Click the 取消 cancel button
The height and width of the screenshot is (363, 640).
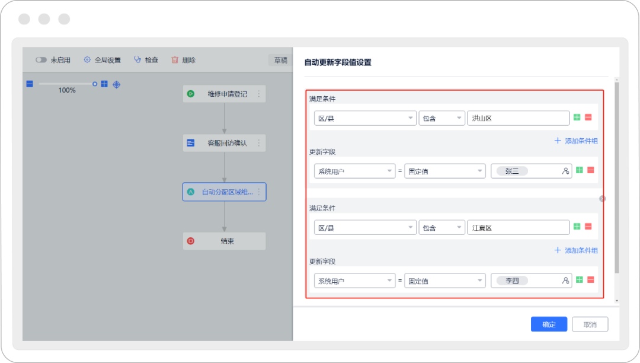(x=590, y=324)
